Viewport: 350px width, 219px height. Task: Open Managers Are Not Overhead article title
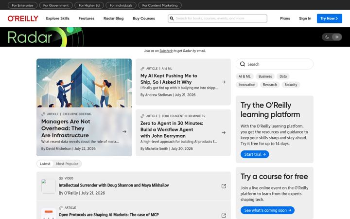(66, 128)
